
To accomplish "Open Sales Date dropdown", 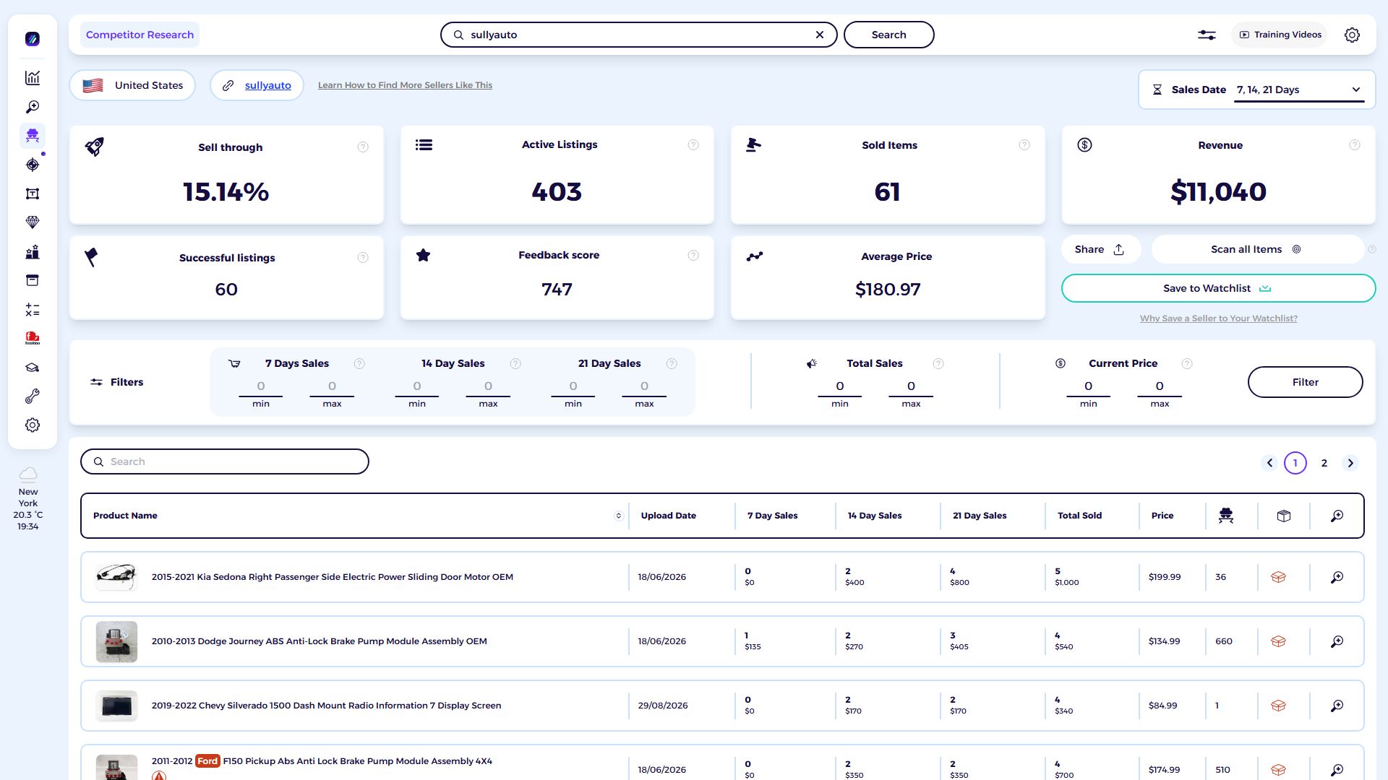I will [1299, 90].
